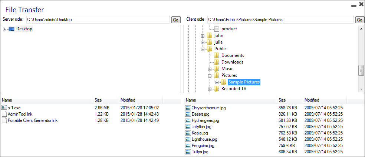Collapse the Public folder node

203,49
